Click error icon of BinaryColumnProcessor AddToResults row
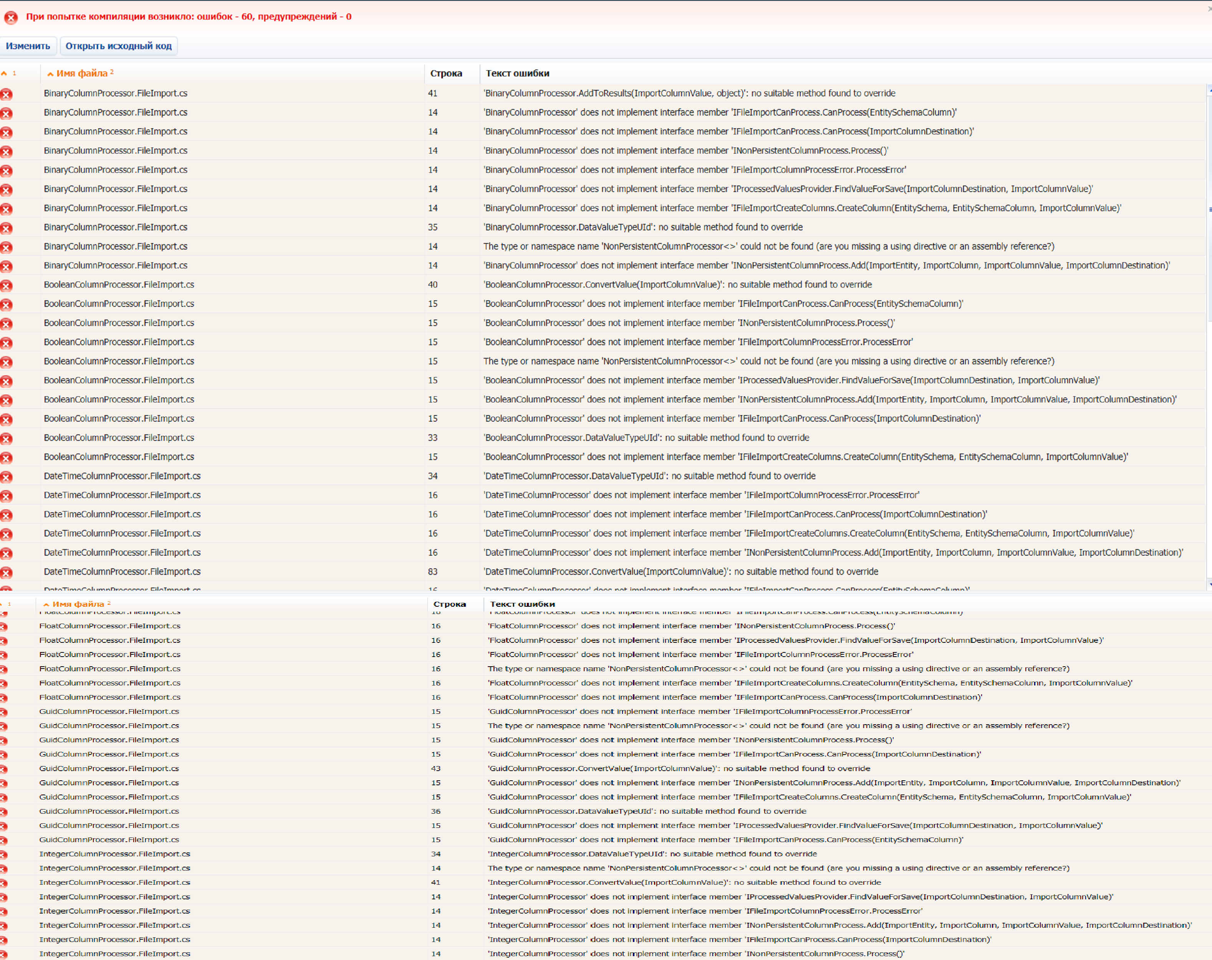Screen dimensions: 1212x960 [6, 94]
